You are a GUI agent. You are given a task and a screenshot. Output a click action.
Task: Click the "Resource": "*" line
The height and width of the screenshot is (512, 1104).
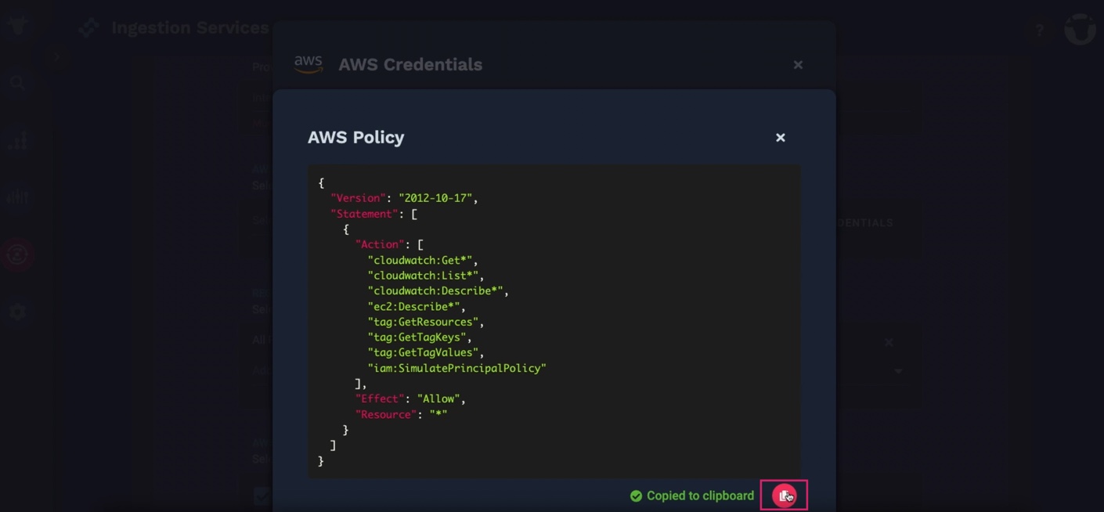pos(401,414)
